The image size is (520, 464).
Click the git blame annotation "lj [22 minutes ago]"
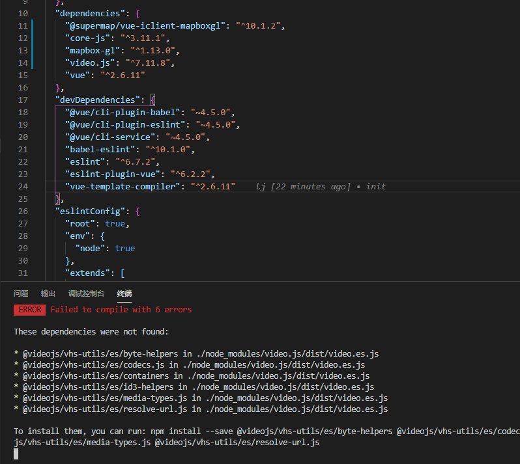pos(303,187)
